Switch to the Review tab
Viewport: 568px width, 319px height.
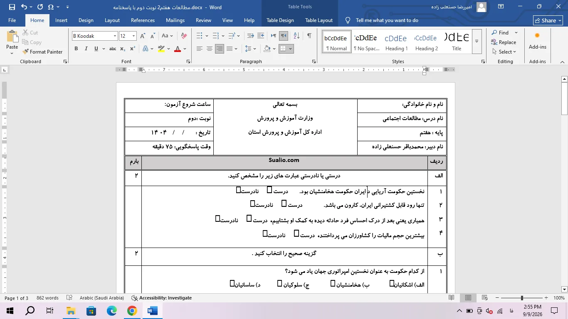tap(203, 20)
